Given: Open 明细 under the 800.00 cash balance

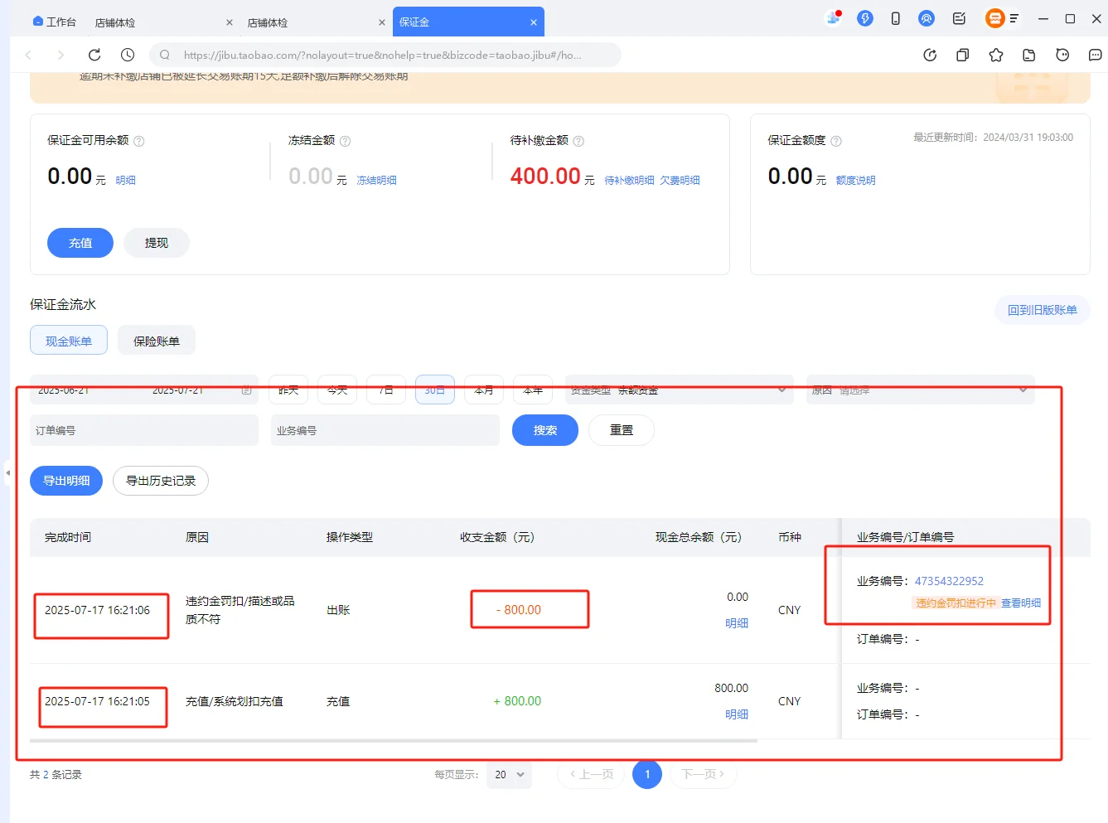Looking at the screenshot, I should [737, 714].
